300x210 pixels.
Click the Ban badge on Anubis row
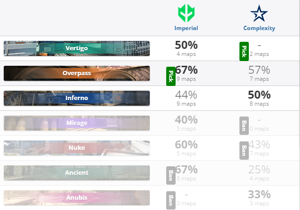171,200
